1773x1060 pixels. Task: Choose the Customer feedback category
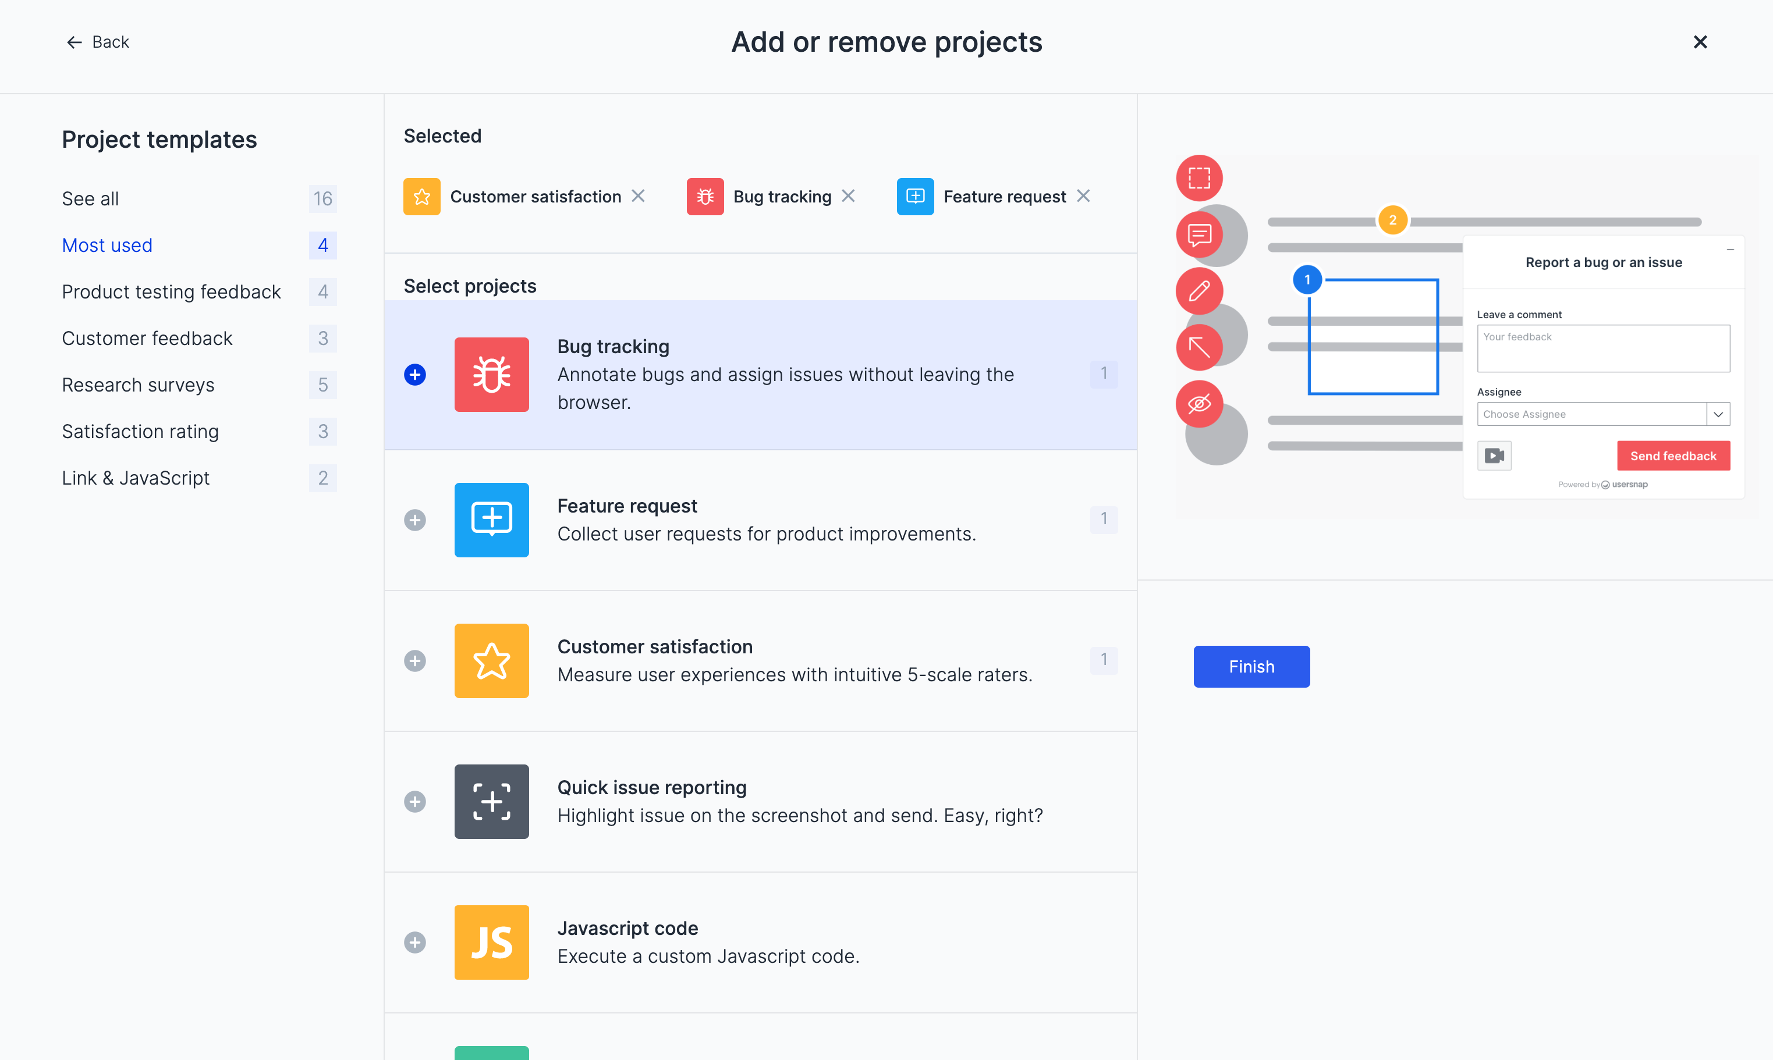(x=147, y=338)
